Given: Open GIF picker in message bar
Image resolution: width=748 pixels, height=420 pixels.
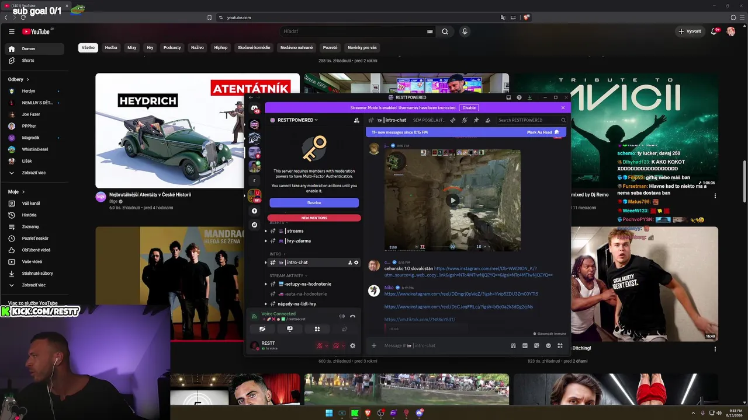Looking at the screenshot, I should pos(525,345).
